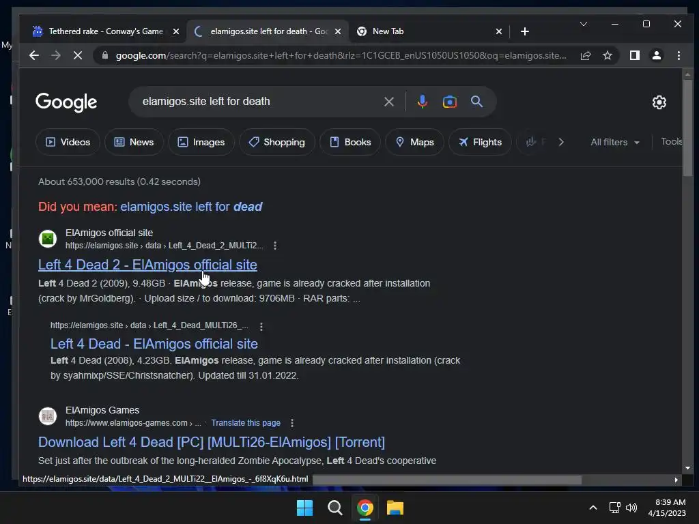Open the search Tools button
Screen dimensions: 699x524
click(x=671, y=142)
